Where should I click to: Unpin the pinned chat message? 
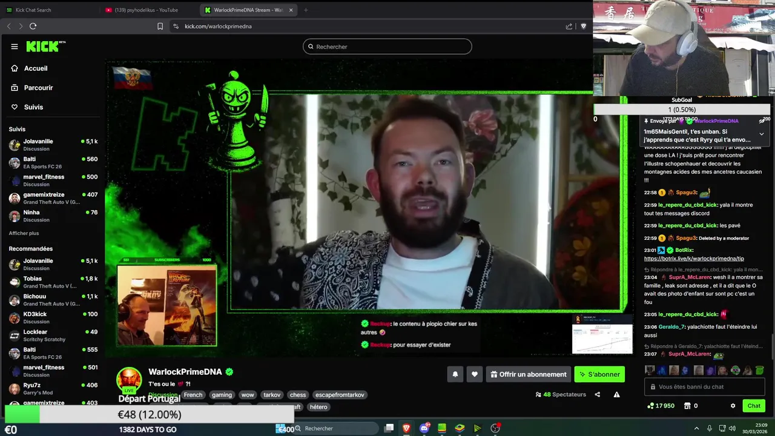(x=761, y=121)
